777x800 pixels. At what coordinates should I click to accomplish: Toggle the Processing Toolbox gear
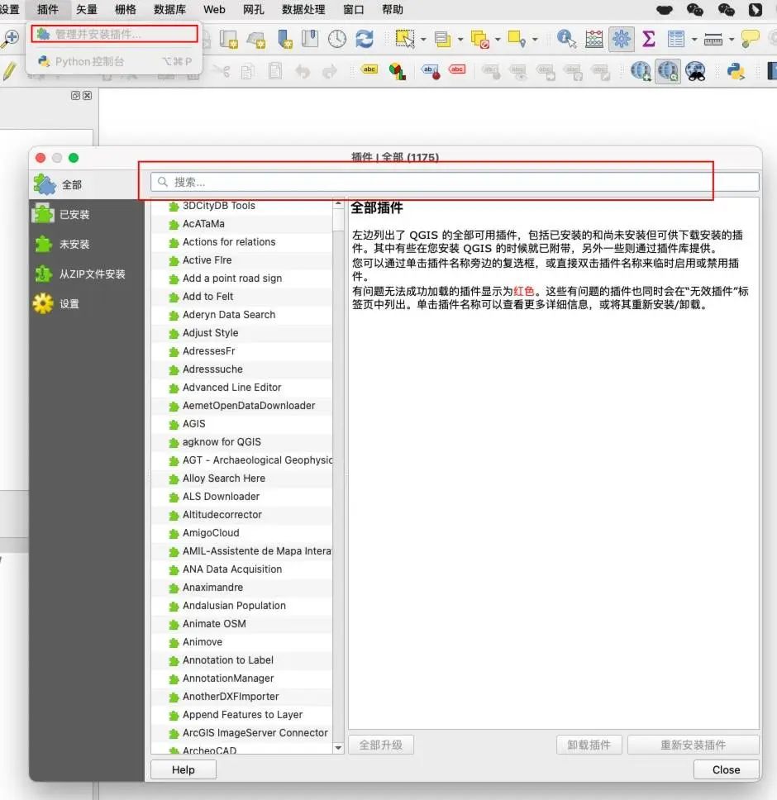pyautogui.click(x=622, y=39)
